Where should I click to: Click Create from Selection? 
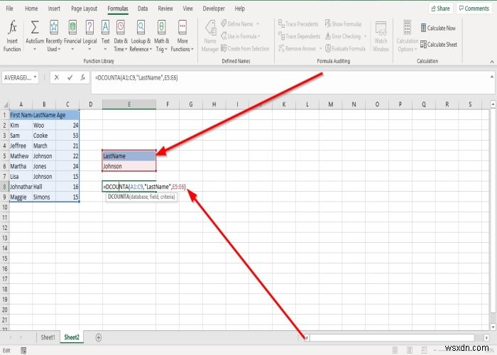pyautogui.click(x=245, y=48)
